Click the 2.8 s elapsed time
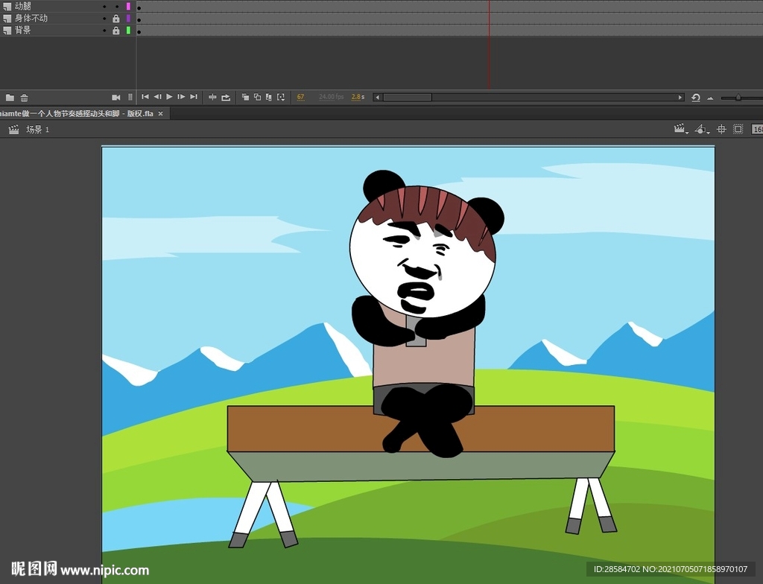The width and height of the screenshot is (763, 584). (358, 97)
